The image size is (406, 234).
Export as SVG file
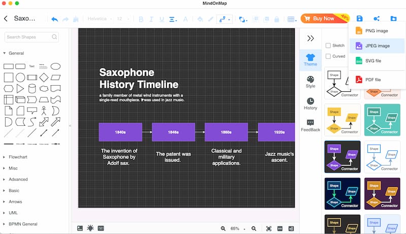377,61
